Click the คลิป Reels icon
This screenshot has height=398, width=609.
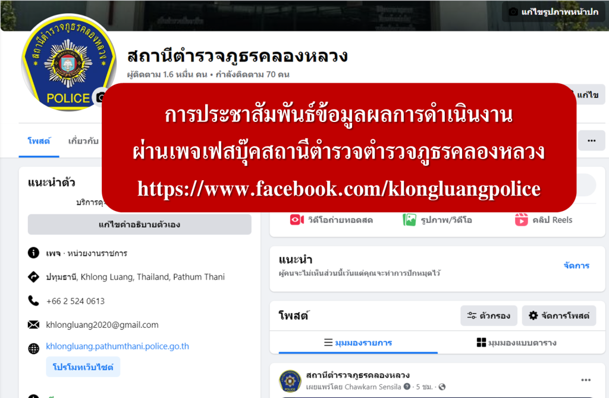pos(521,220)
